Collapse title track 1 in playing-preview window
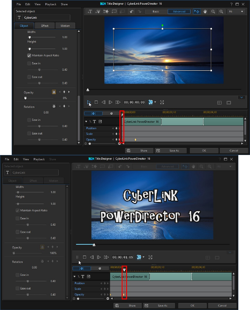This screenshot has height=310, width=250. coord(75,277)
